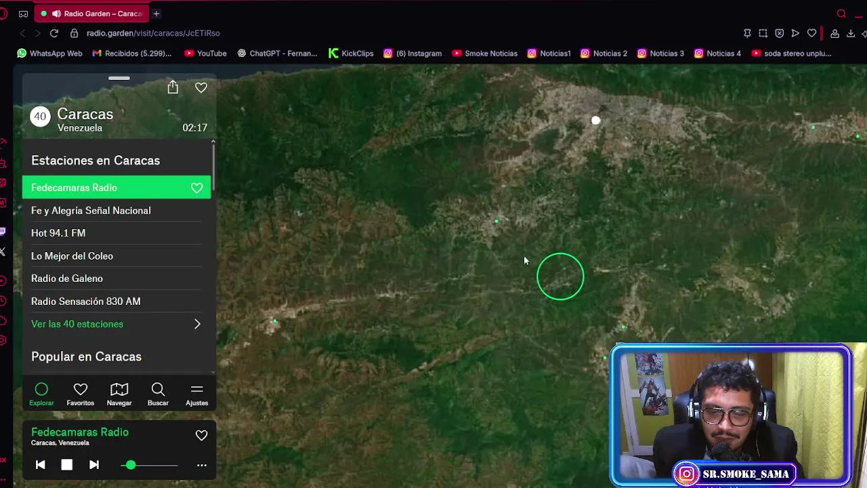Open WhatsApp Web bookmark
This screenshot has width=867, height=488.
[49, 54]
